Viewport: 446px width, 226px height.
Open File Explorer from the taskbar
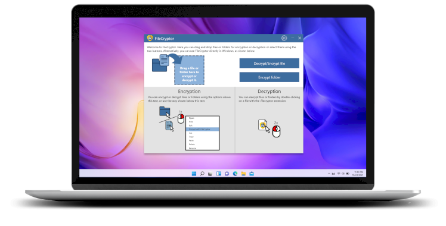tap(243, 174)
